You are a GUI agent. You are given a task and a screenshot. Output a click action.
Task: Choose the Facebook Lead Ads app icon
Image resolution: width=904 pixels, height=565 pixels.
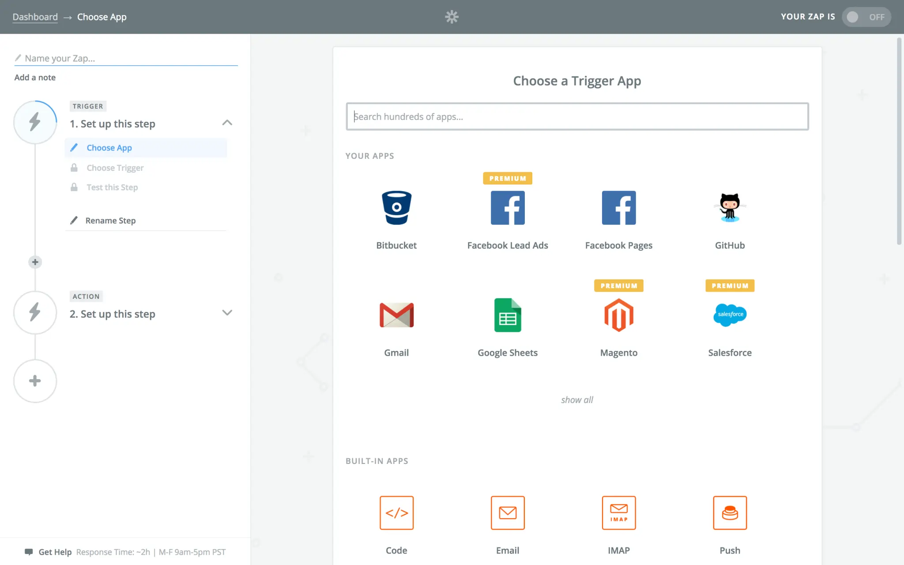508,208
